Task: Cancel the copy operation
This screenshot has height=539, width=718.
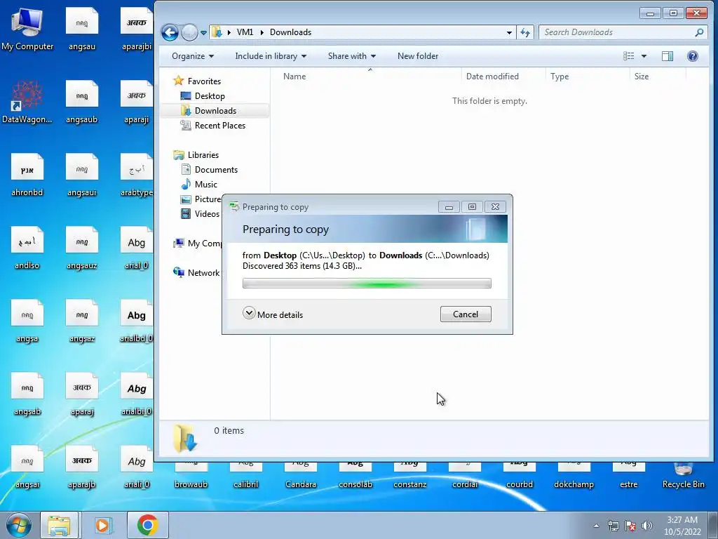Action: [x=466, y=314]
